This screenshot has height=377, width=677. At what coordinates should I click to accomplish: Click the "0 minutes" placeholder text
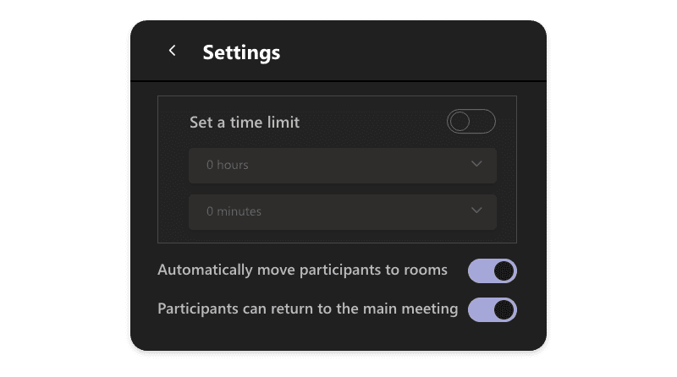coord(234,211)
